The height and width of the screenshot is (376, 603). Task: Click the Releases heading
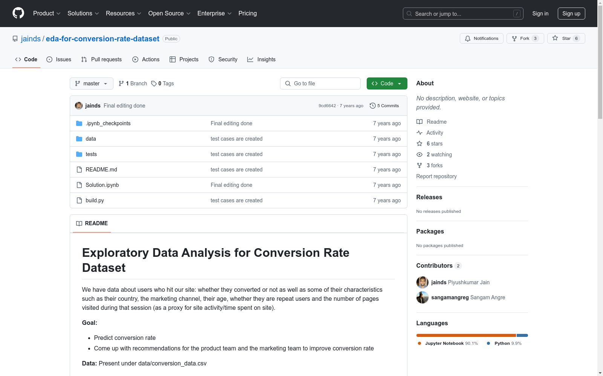coord(429,197)
